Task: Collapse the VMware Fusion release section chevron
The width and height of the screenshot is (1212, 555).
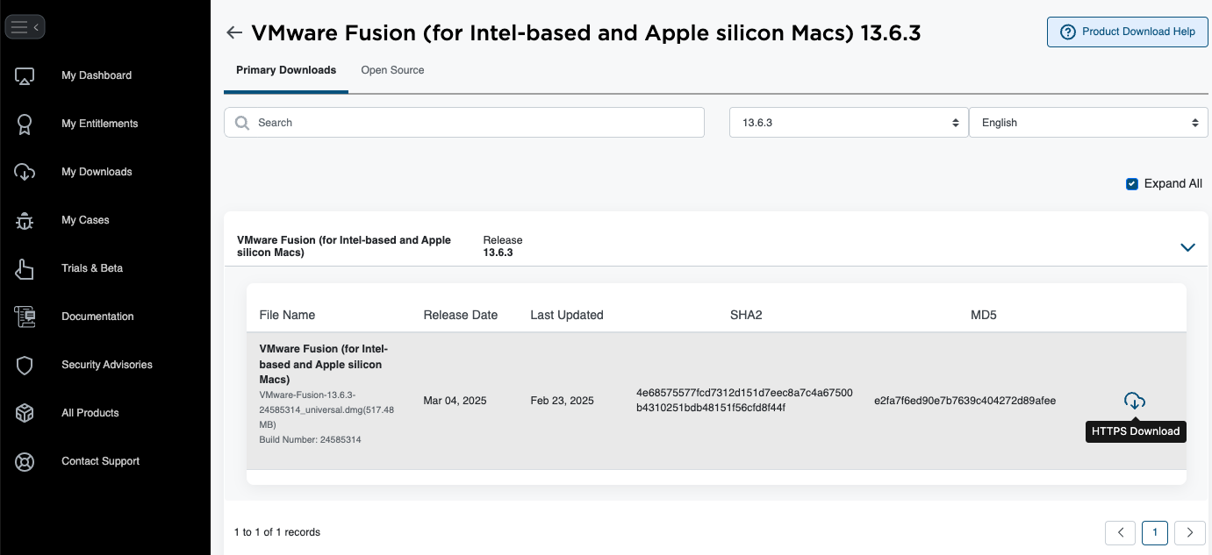Action: coord(1187,247)
